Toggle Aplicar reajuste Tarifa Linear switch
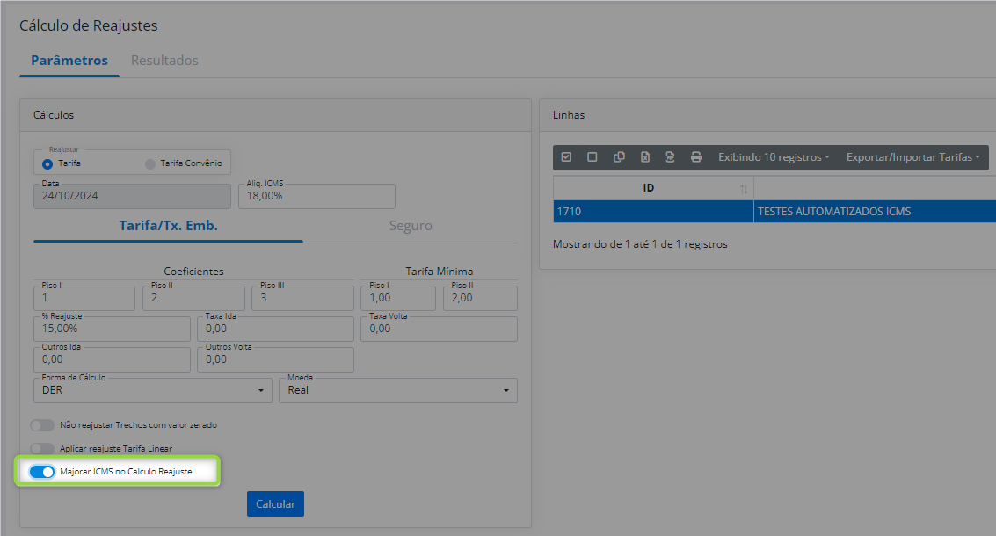 pos(42,448)
